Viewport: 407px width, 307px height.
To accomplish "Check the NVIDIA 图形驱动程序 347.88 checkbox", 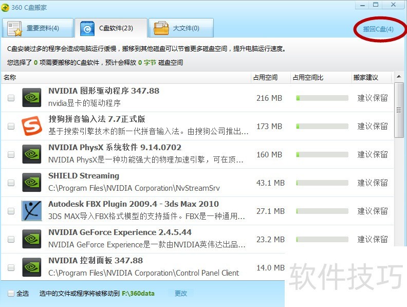I will 11,98.
